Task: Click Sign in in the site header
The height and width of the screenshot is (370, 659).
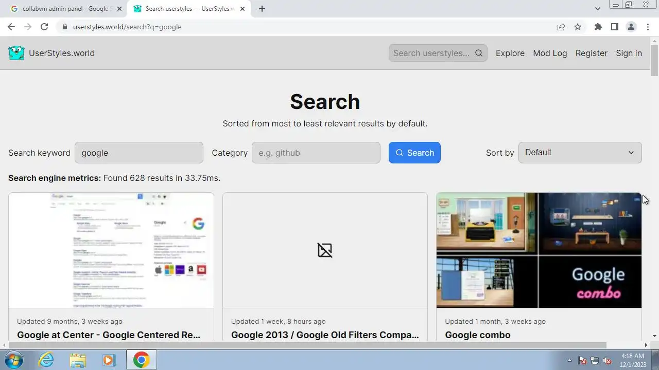Action: 629,53
